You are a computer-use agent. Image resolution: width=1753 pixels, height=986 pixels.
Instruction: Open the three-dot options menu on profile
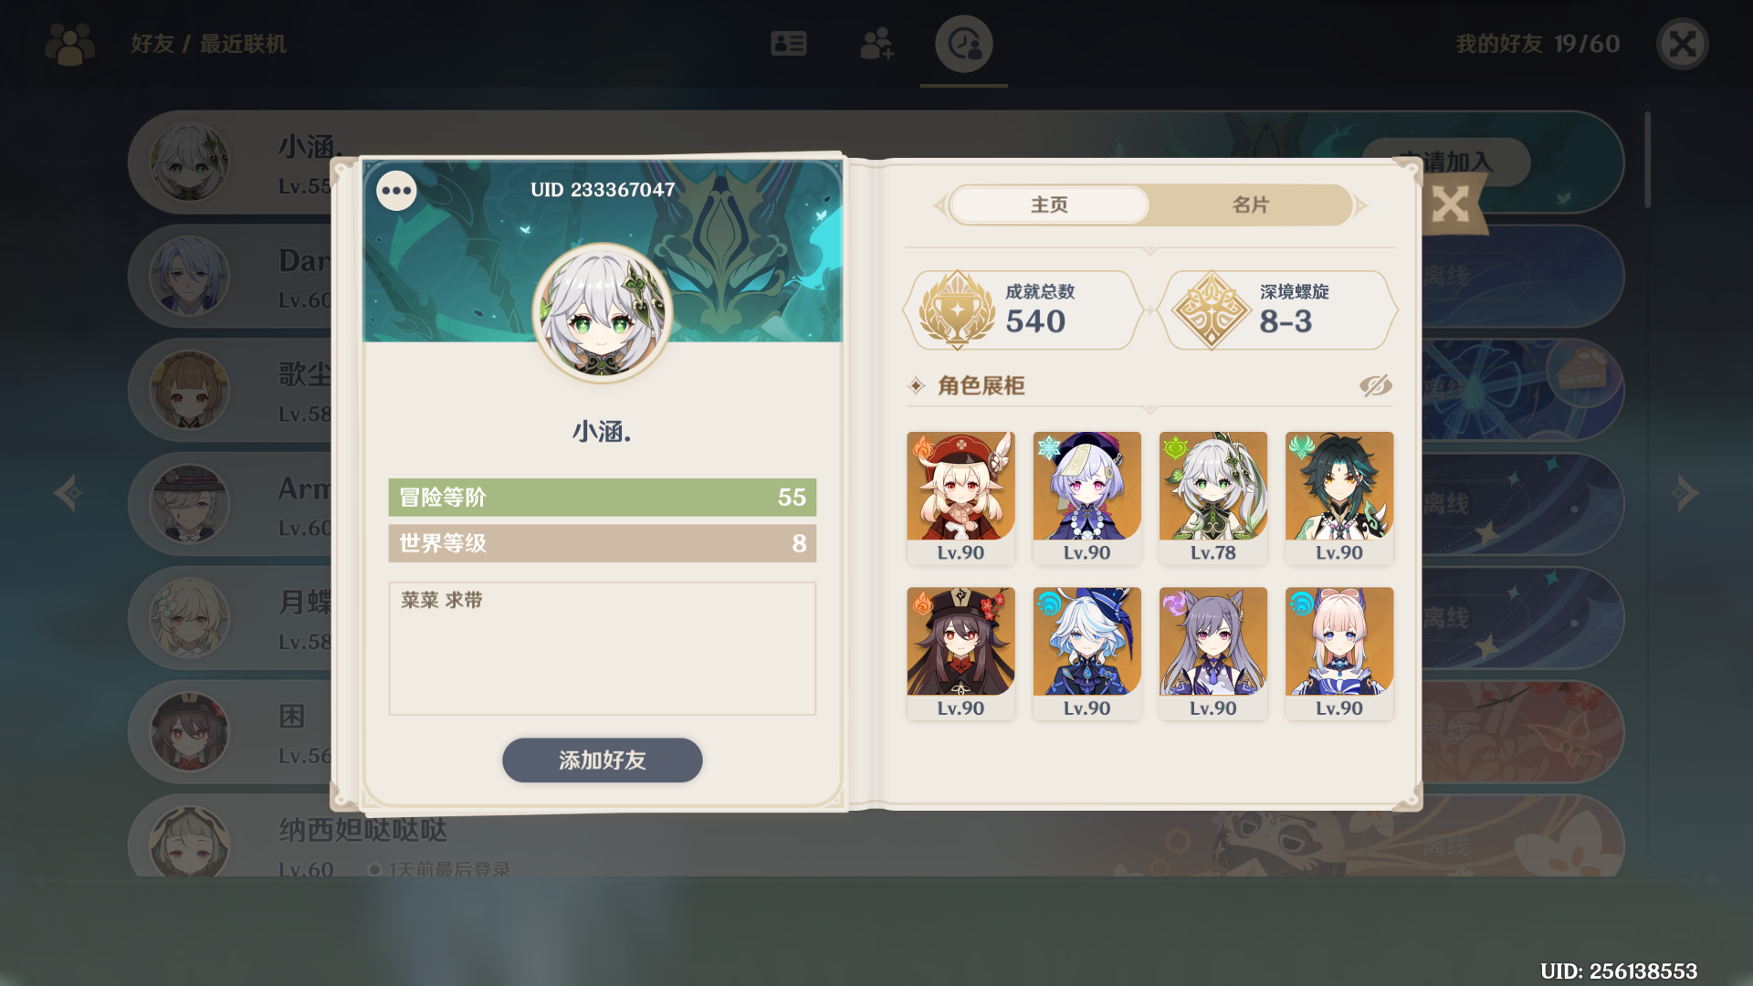[x=396, y=191]
